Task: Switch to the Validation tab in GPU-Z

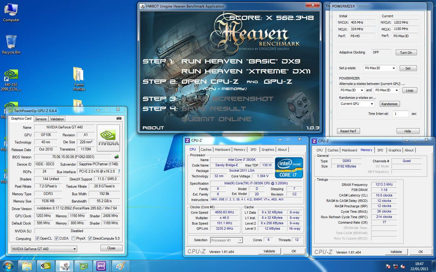Action: pos(57,119)
